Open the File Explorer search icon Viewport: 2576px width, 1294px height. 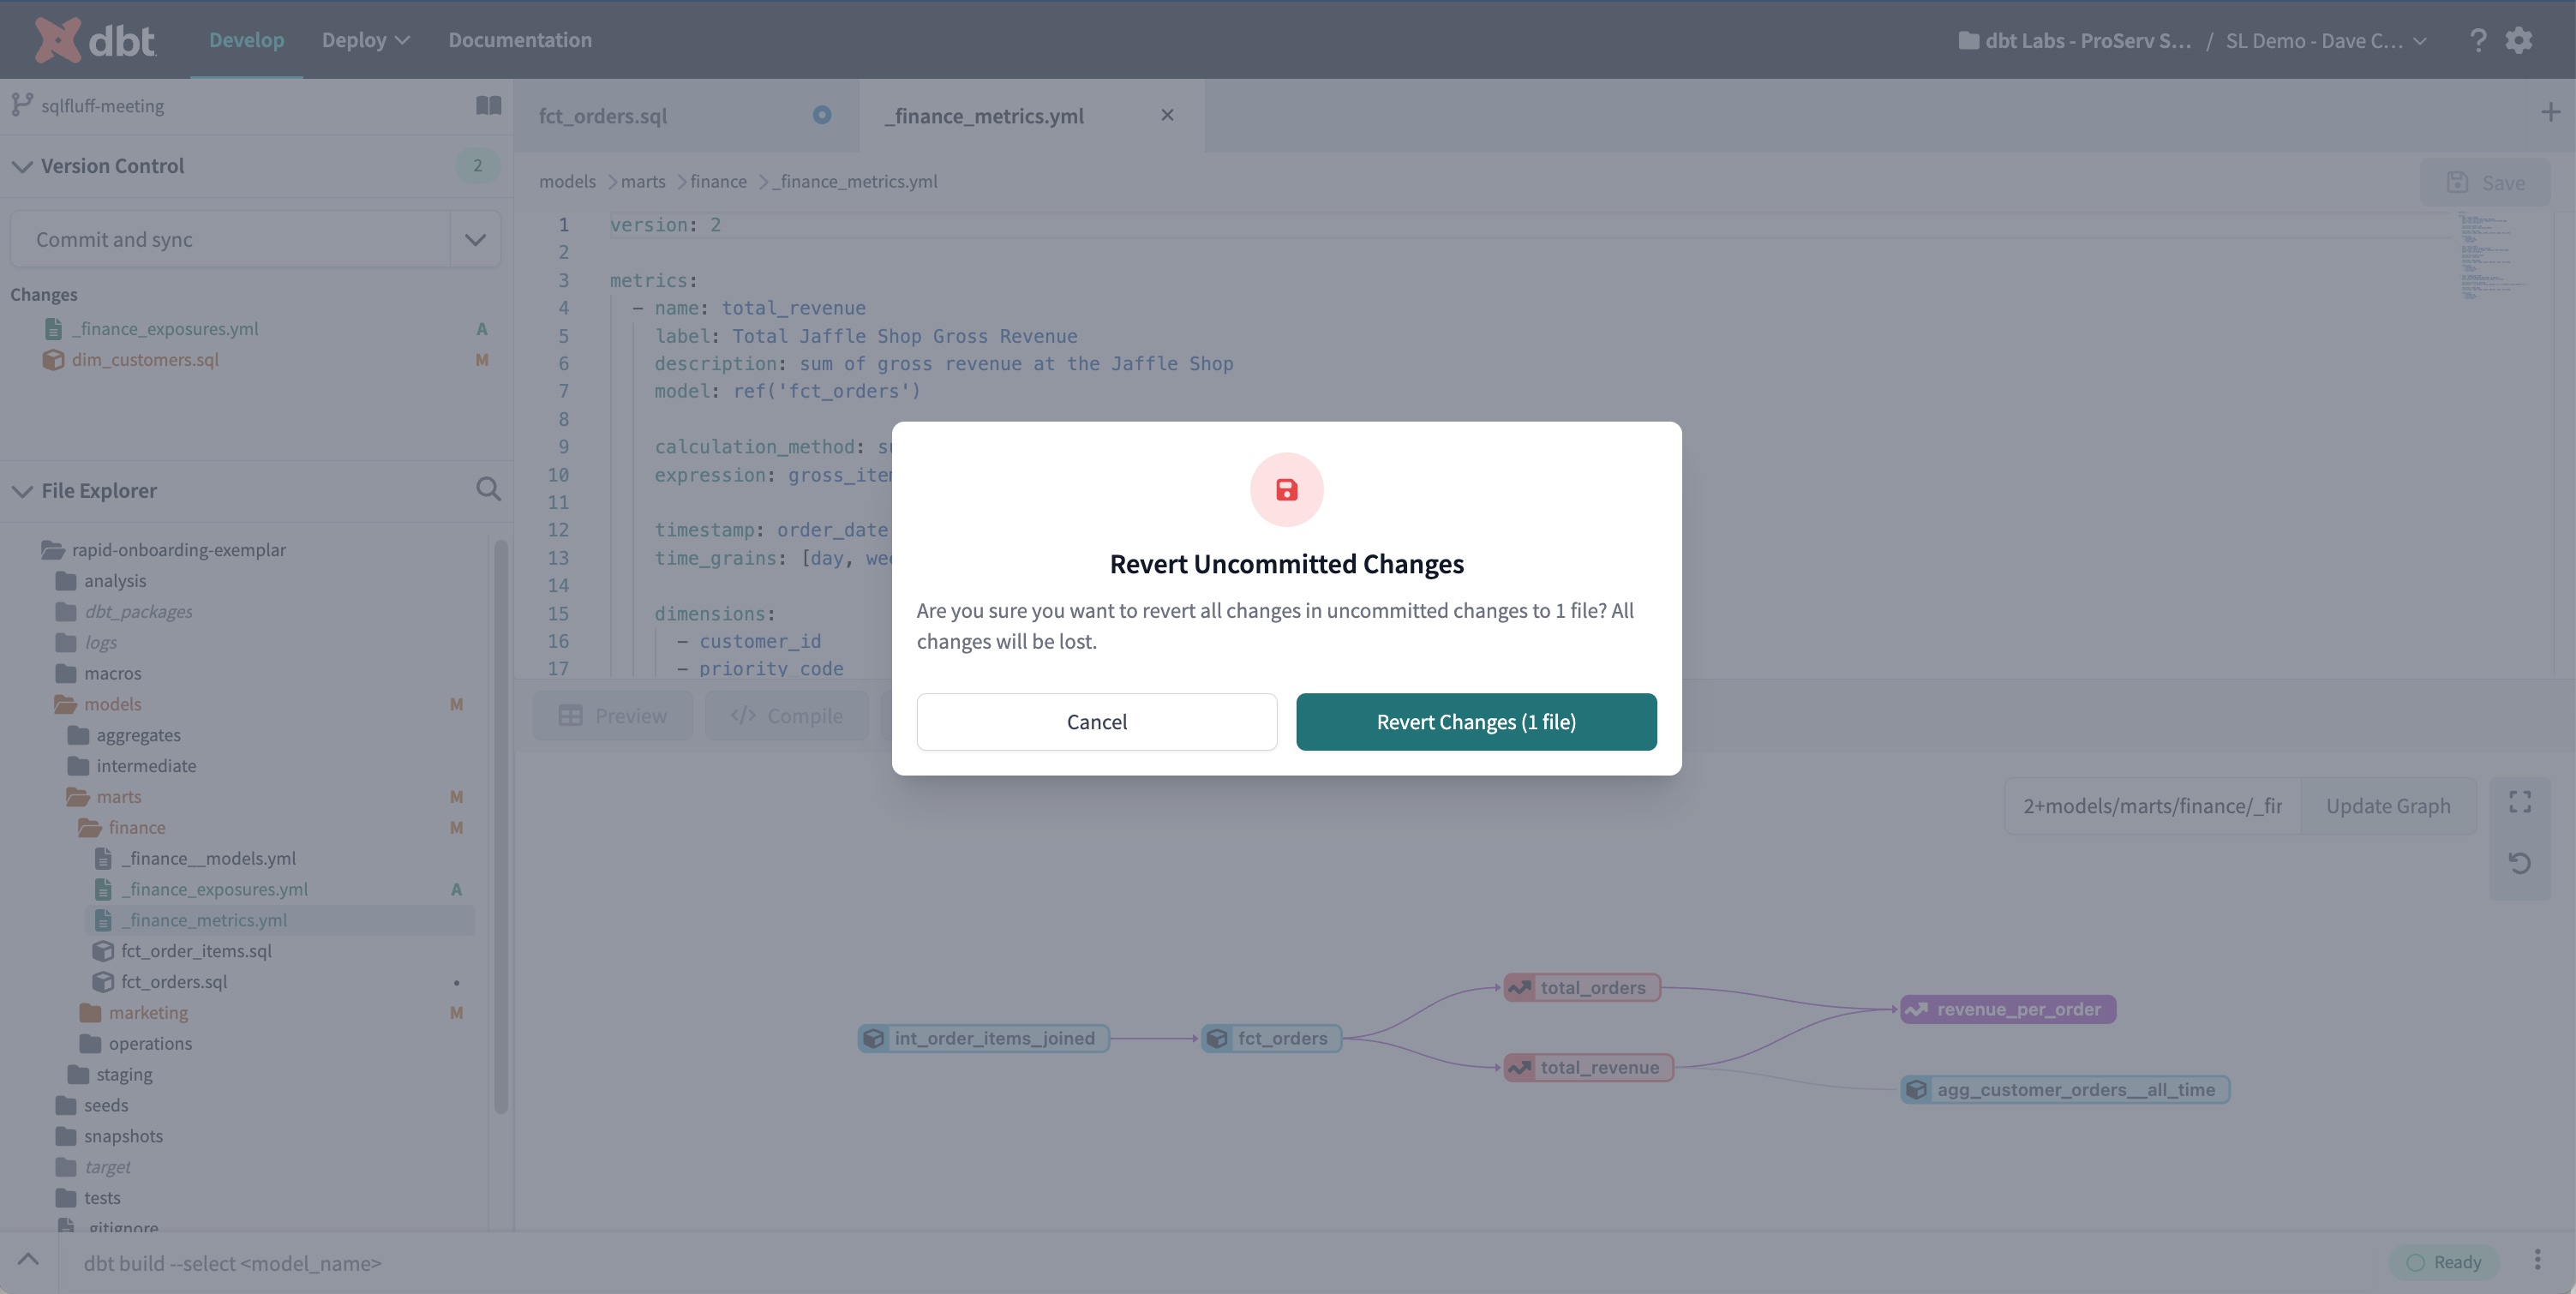coord(488,489)
